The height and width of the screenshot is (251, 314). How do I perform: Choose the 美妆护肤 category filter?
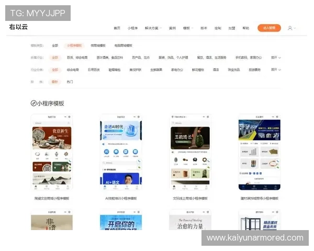click(x=136, y=70)
